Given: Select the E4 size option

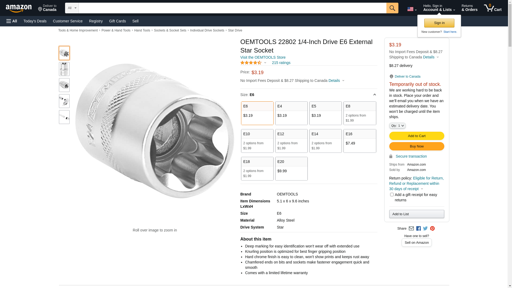Looking at the screenshot, I should [x=291, y=113].
